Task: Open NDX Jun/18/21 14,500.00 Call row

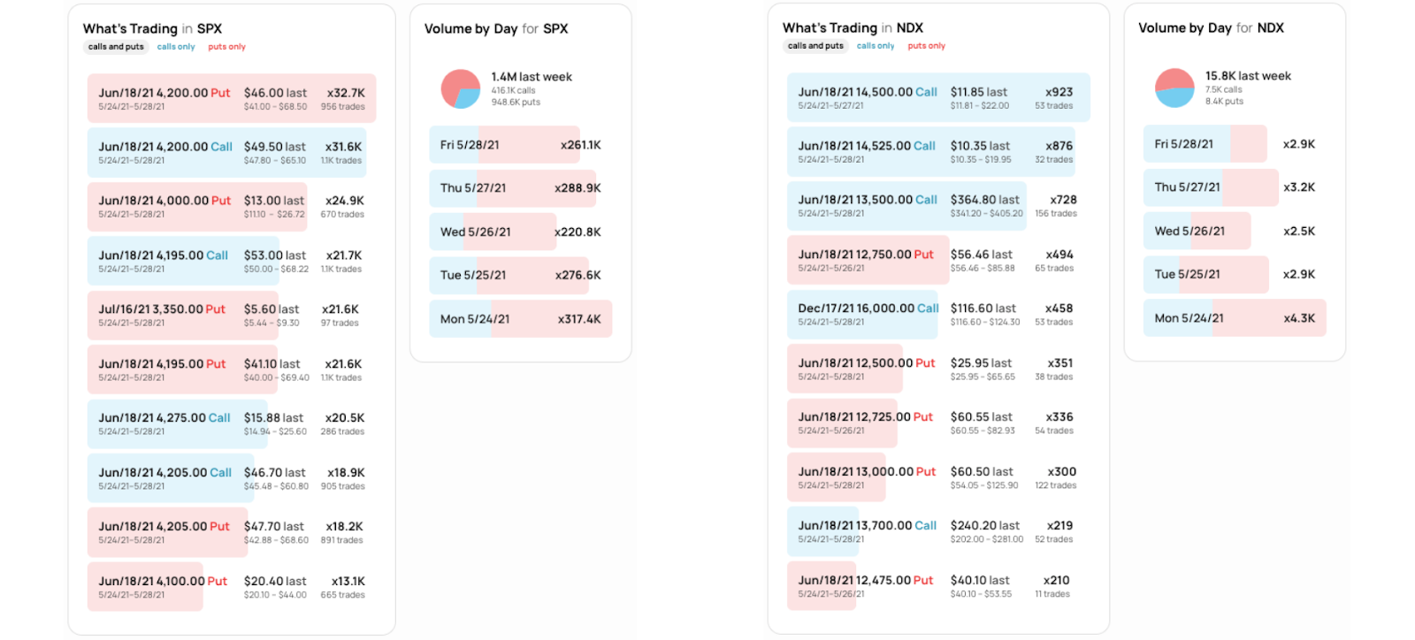Action: [x=937, y=97]
